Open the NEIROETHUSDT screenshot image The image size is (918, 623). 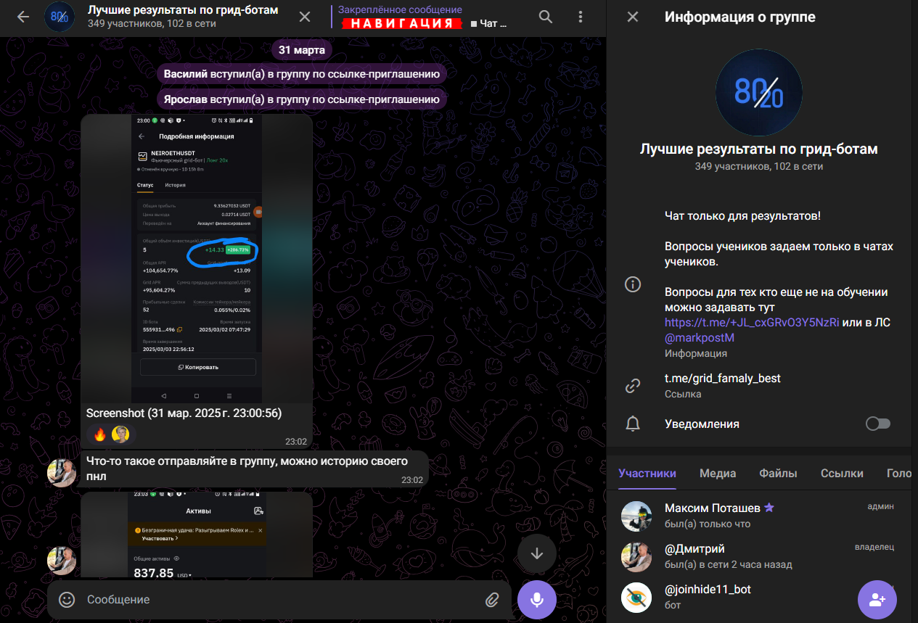[x=196, y=257]
